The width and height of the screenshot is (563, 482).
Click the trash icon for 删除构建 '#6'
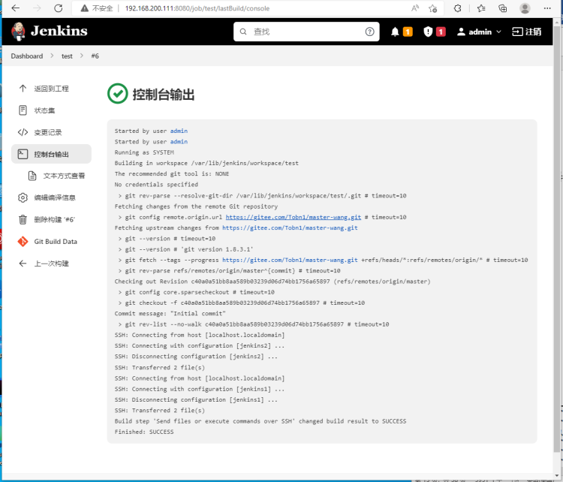(23, 219)
